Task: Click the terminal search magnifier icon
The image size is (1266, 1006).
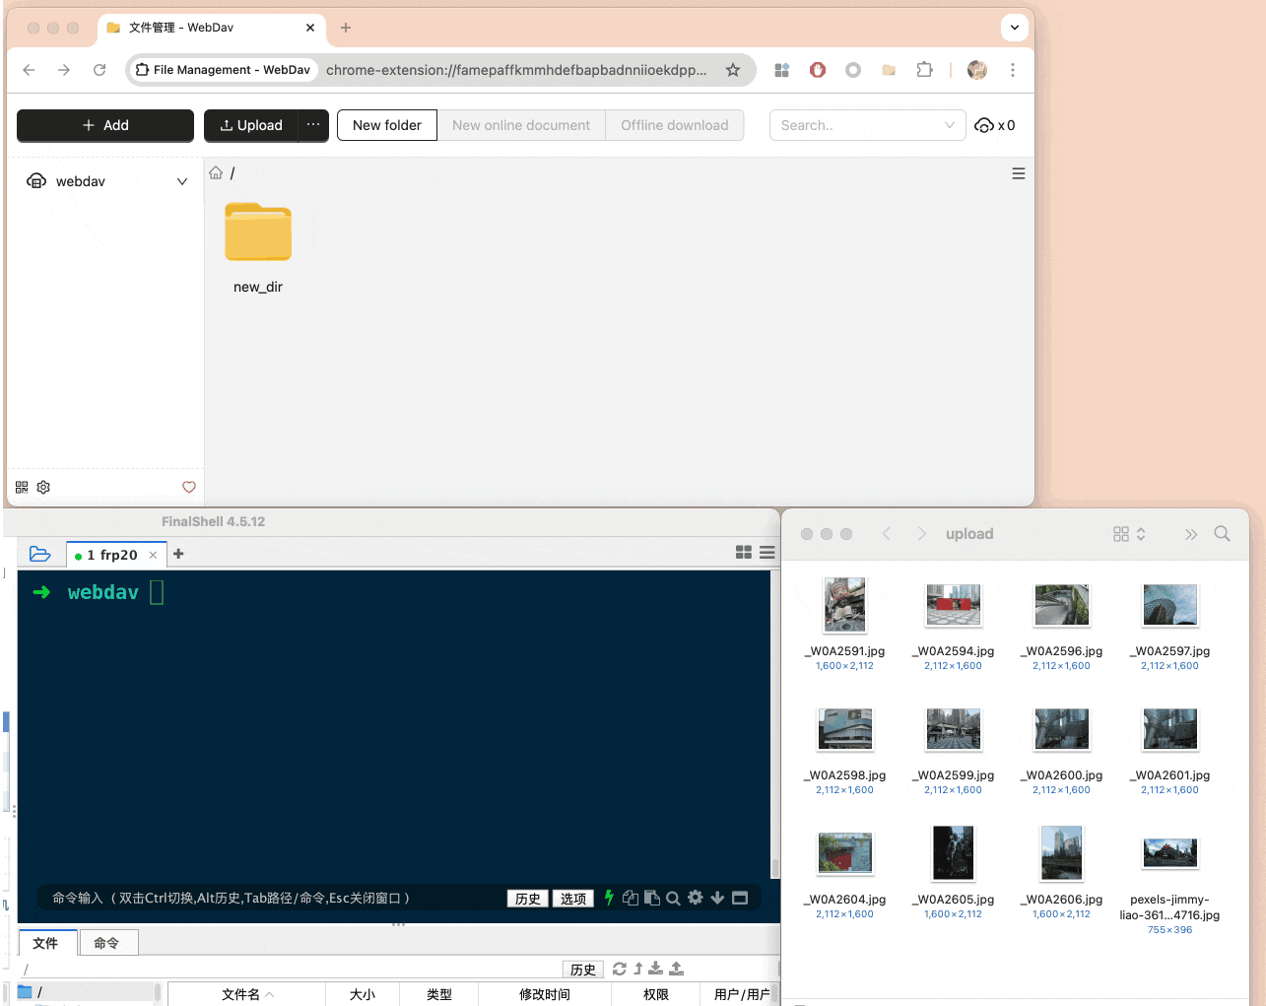Action: click(x=673, y=898)
